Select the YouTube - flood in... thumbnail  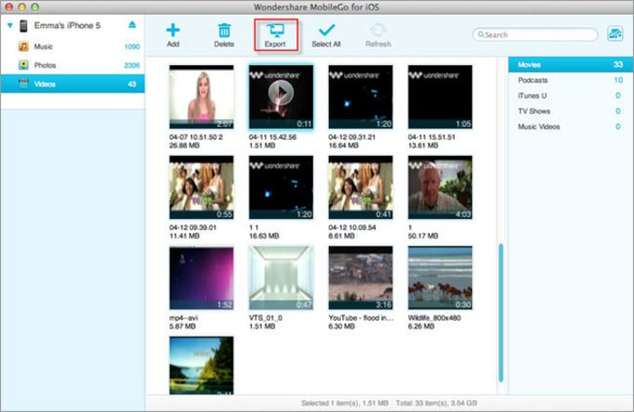pos(361,278)
